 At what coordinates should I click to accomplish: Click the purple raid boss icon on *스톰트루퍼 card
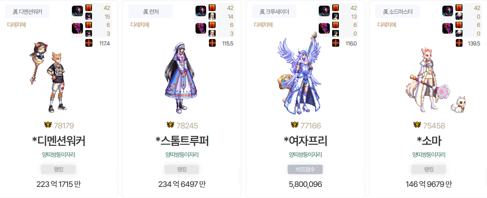[x=201, y=28]
